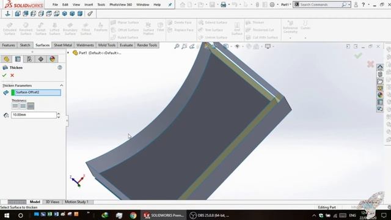
Task: Open the Insert menu
Action: [x=89, y=4]
